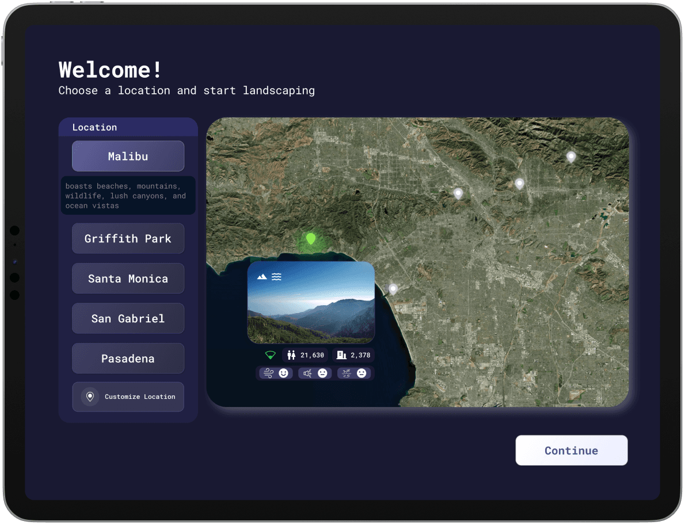Image resolution: width=685 pixels, height=525 pixels.
Task: Select Malibu in the location list
Action: point(128,156)
